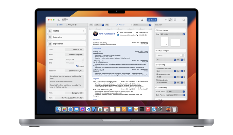
Task: Click the paintbrush style icon in toolbar
Action: click(170, 20)
